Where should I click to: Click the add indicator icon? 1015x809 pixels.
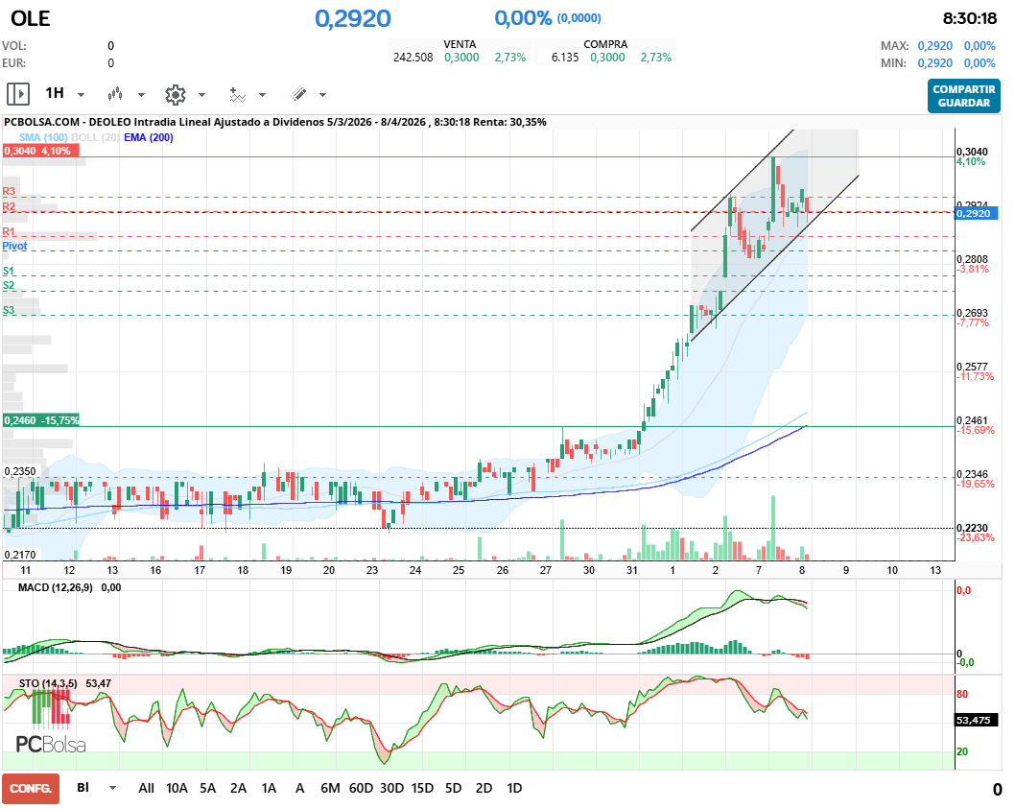[x=237, y=94]
